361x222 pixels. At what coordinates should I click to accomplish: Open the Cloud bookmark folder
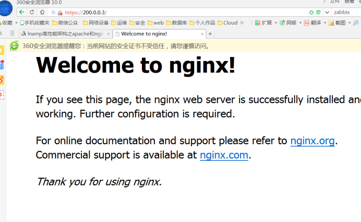227,23
